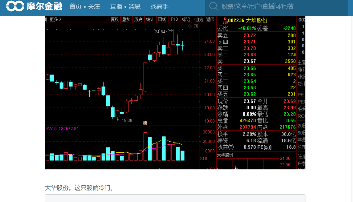
Task: Click the stock title 002236 大华股份
Action: pyautogui.click(x=247, y=21)
